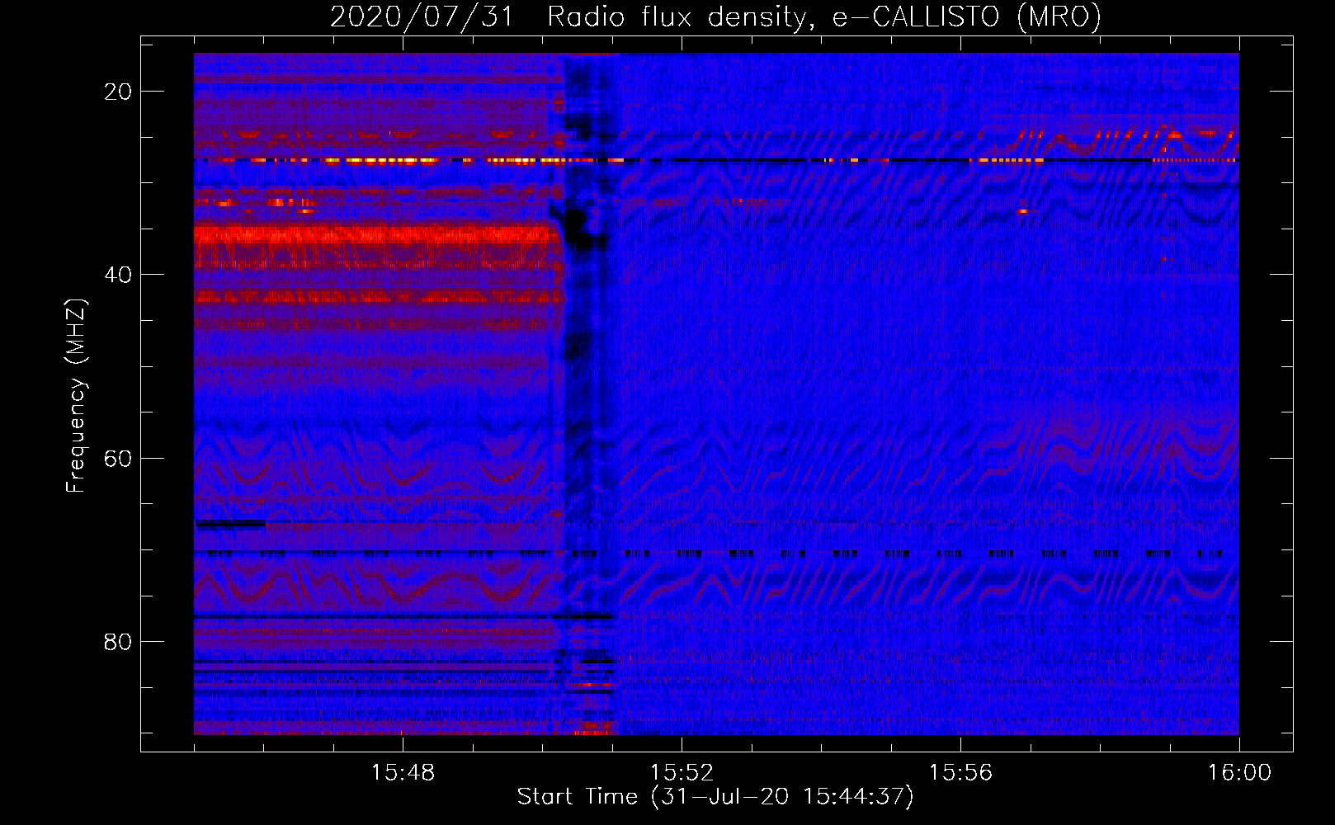The height and width of the screenshot is (825, 1335).
Task: Click the frequency tick label 40
Action: [x=118, y=275]
